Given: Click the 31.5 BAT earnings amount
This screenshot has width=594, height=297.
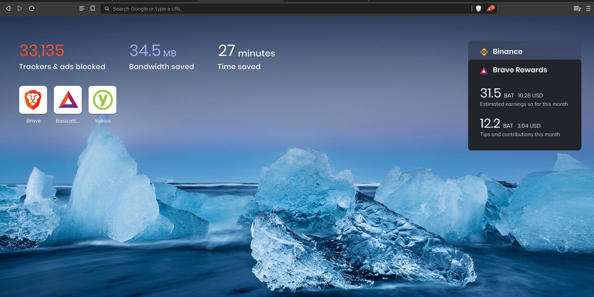Looking at the screenshot, I should (497, 93).
